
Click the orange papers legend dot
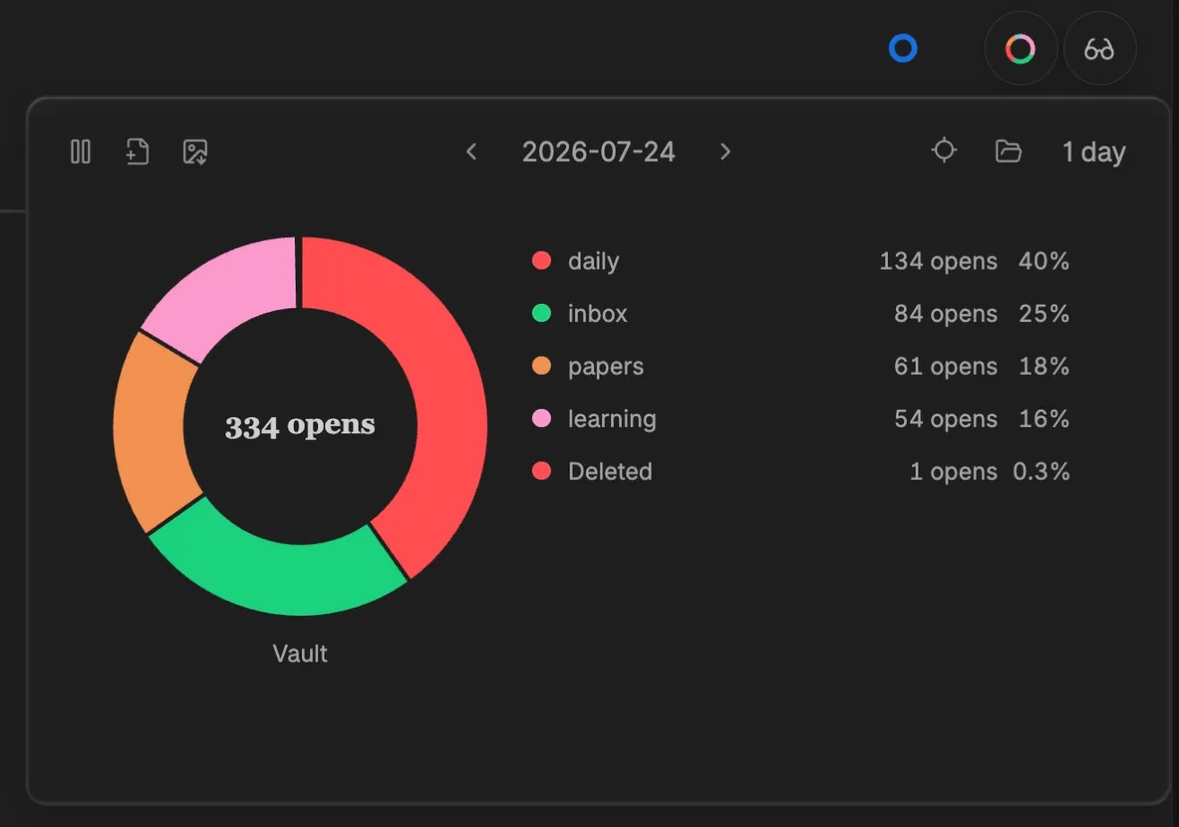point(541,366)
